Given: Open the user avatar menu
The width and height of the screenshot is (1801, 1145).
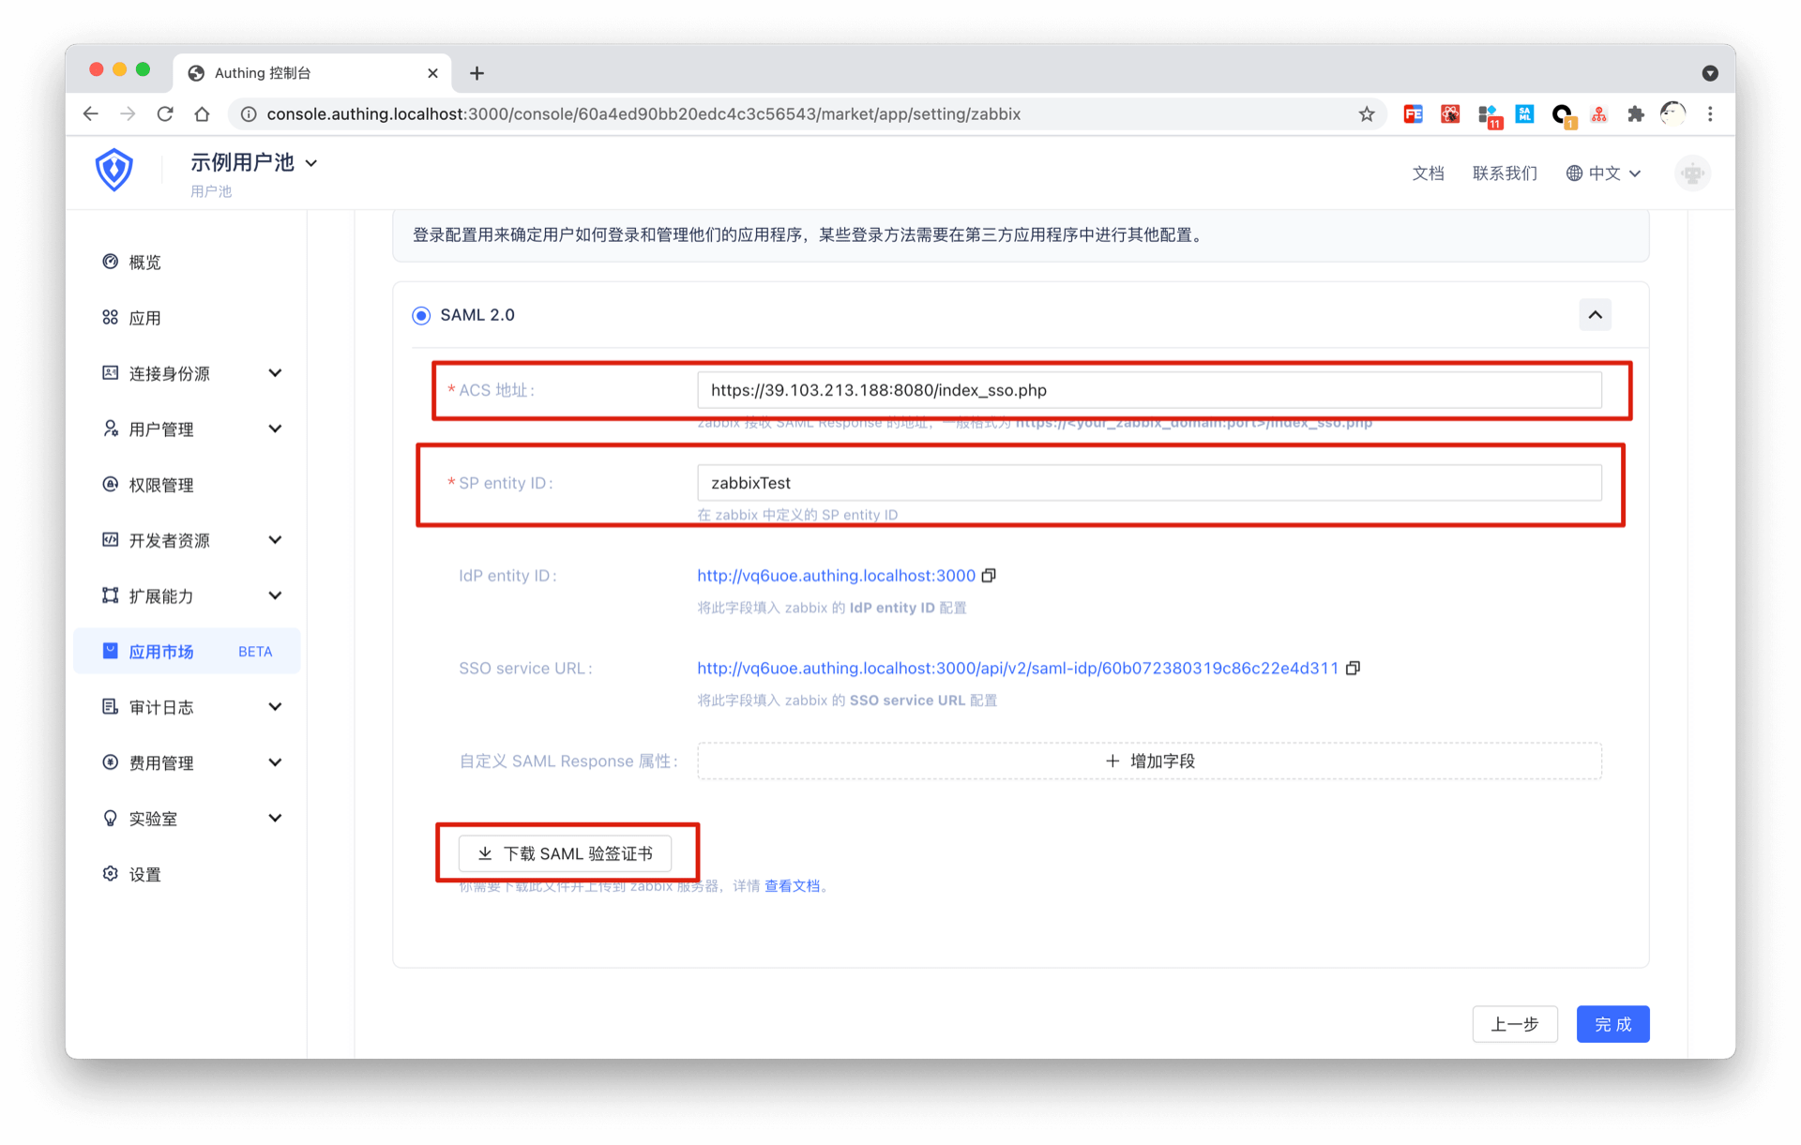Looking at the screenshot, I should [x=1692, y=173].
